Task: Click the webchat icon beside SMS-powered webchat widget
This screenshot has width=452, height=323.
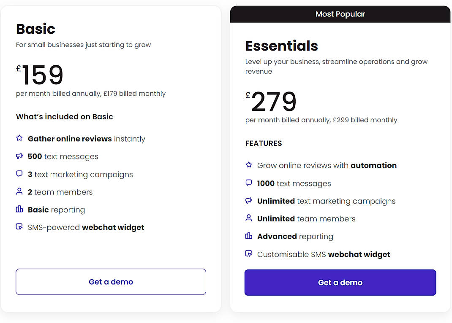Action: [19, 227]
